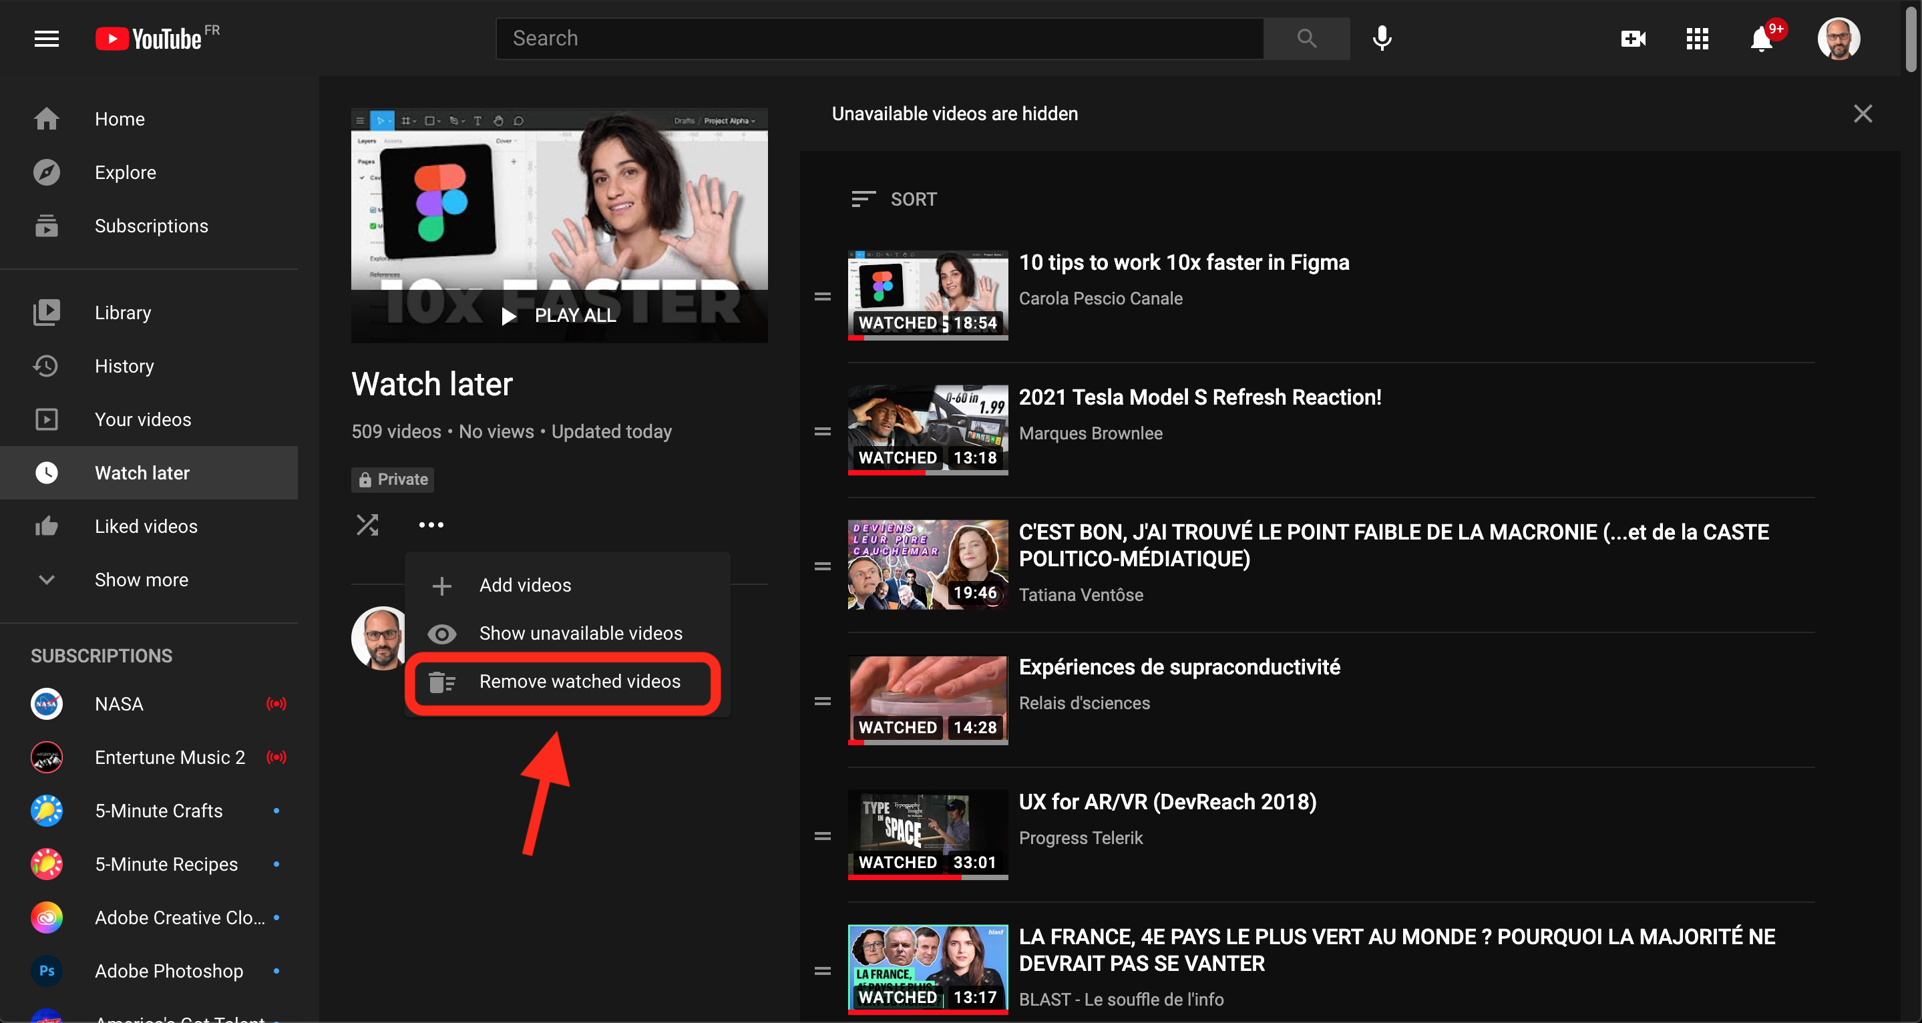
Task: Click the Adobe Photoshop Ps channel avatar
Action: pos(46,971)
